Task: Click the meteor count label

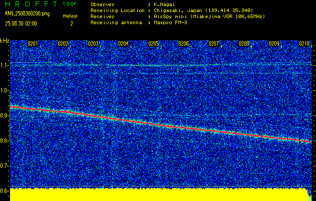Action: (x=70, y=16)
